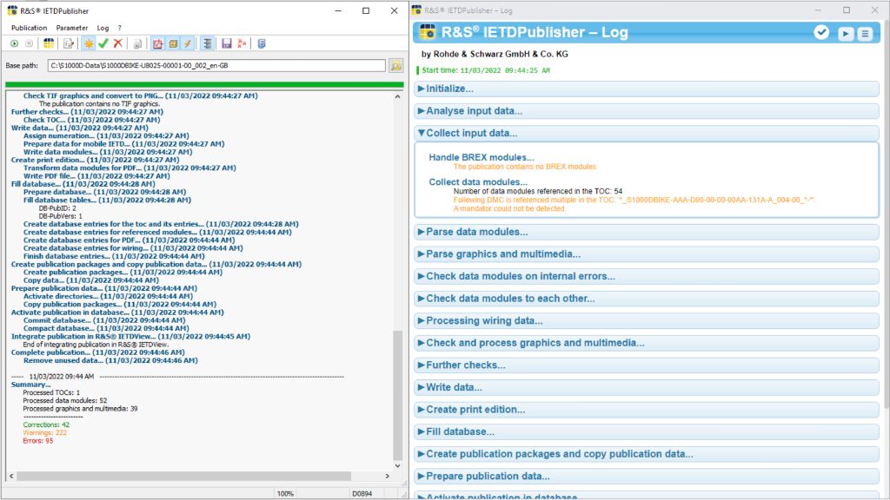Toggle the text alignment lines toolbar icon
The height and width of the screenshot is (500, 890).
pos(207,43)
